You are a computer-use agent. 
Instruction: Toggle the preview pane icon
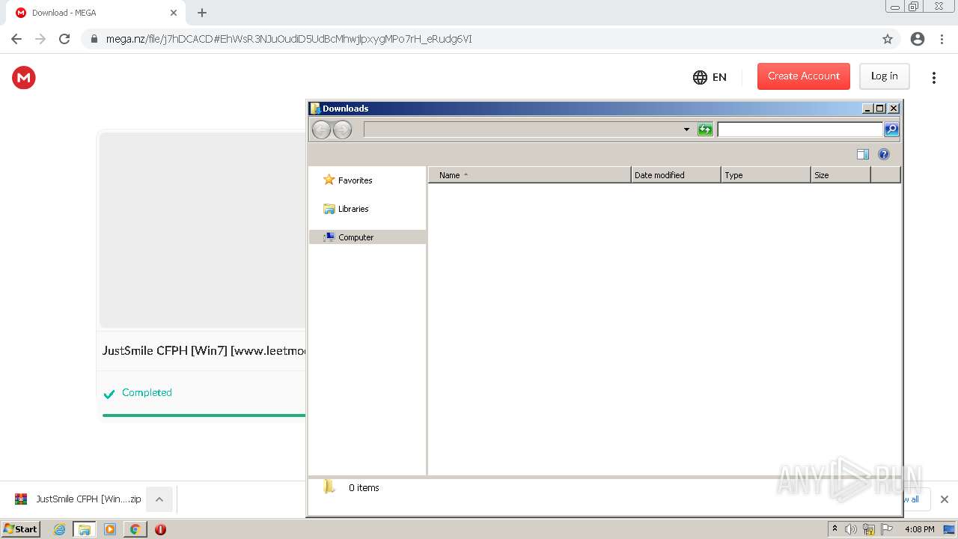pos(863,154)
